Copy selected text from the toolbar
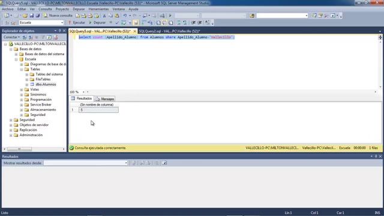The height and width of the screenshot is (216, 384). coord(110,16)
